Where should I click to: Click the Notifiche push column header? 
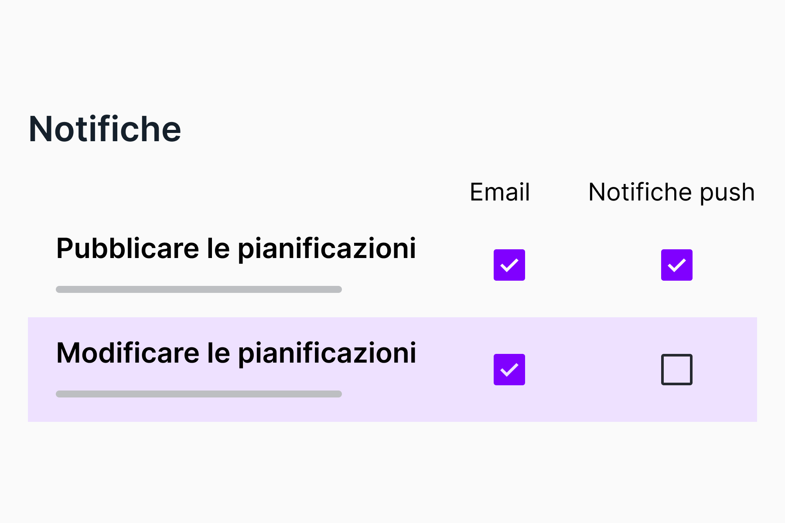[x=671, y=192]
